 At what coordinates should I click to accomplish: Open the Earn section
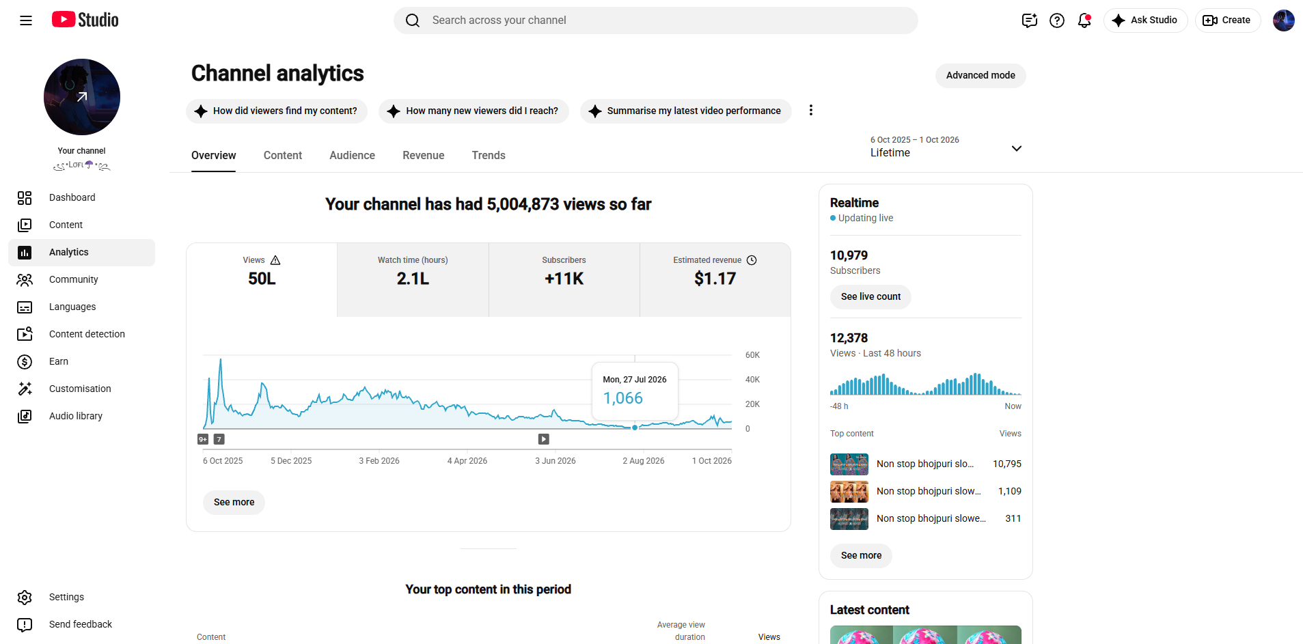coord(81,361)
